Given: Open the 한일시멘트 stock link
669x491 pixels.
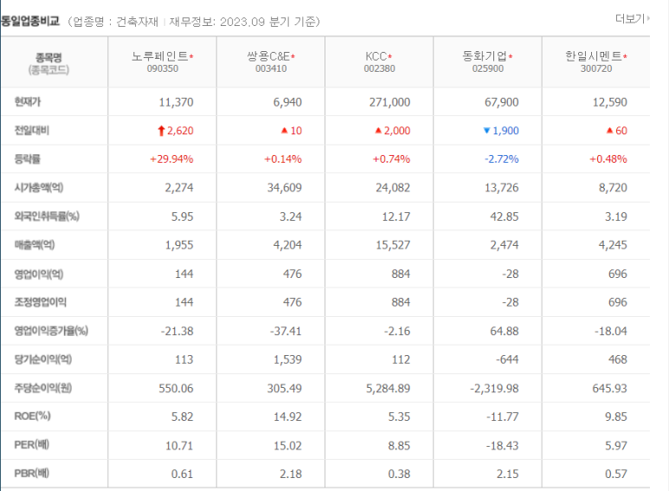Looking at the screenshot, I should point(594,56).
